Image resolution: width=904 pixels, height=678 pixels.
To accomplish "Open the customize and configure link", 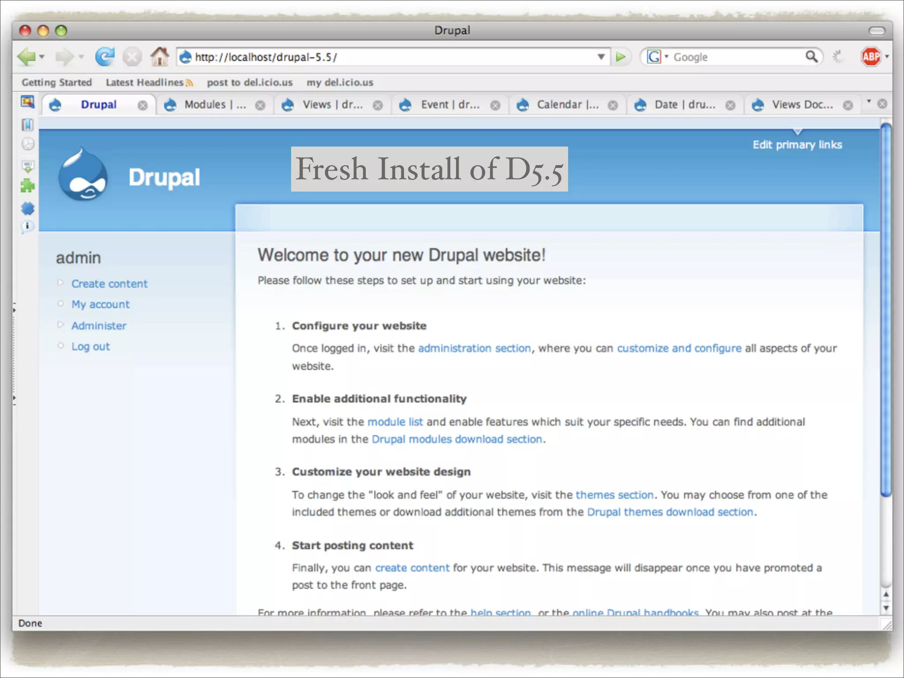I will click(679, 348).
